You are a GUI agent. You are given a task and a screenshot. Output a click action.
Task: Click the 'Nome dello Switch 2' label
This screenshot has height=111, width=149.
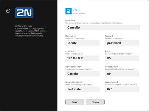click(x=74, y=82)
